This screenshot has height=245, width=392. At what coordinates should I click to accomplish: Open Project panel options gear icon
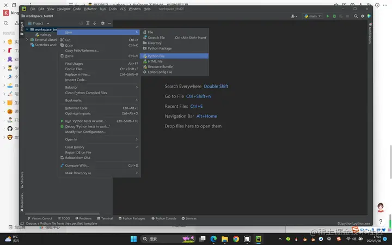[x=103, y=23]
